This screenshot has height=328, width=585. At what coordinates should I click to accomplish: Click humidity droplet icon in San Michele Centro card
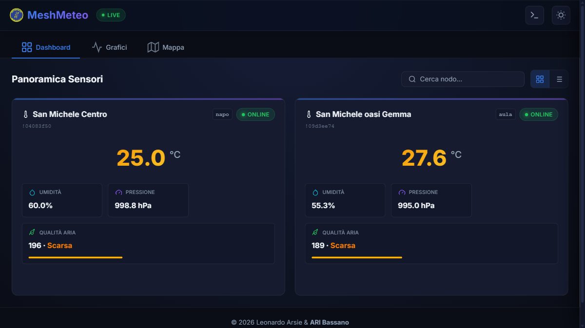click(32, 193)
